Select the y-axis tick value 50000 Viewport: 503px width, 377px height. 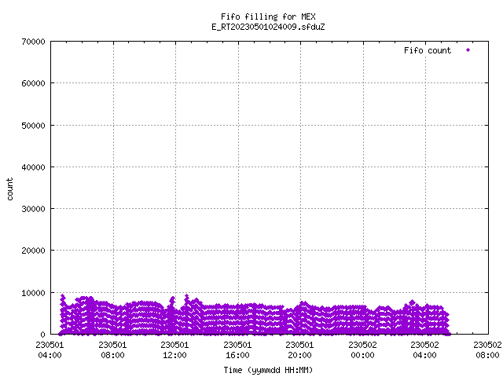33,126
